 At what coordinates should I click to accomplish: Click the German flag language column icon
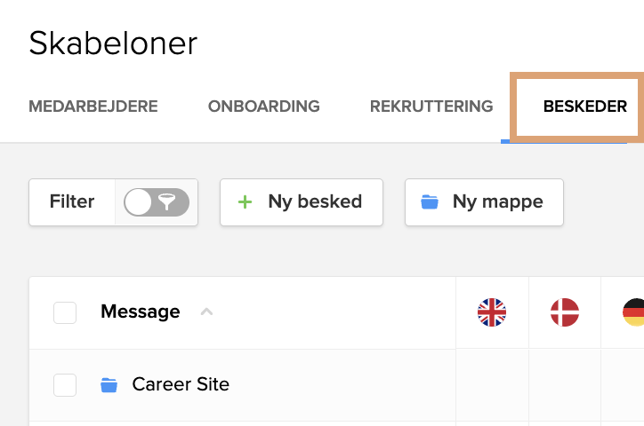pyautogui.click(x=633, y=312)
